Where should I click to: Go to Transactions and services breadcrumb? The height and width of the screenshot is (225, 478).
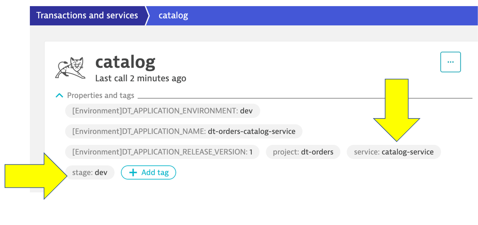tap(87, 15)
